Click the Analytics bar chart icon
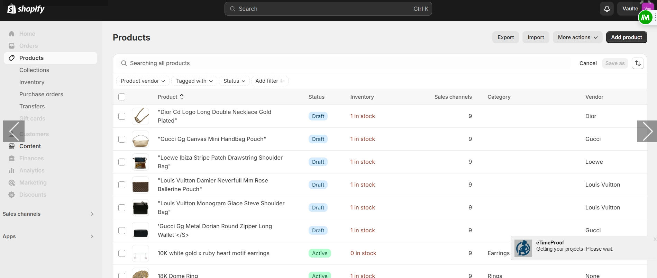 pyautogui.click(x=12, y=170)
